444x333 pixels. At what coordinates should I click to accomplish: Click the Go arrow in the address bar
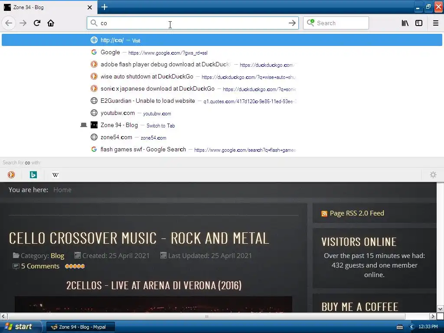(292, 23)
